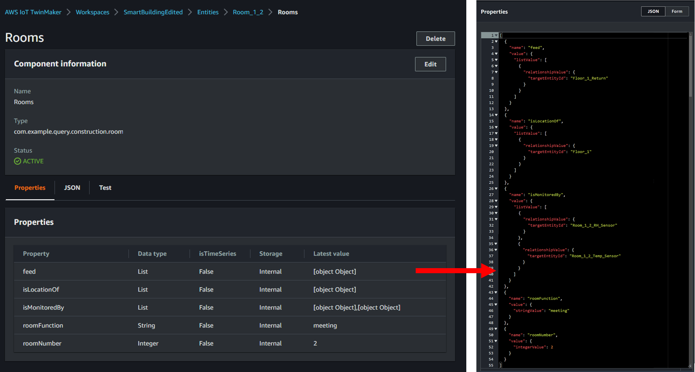Switch to the JSON tab
This screenshot has width=695, height=372.
(72, 188)
